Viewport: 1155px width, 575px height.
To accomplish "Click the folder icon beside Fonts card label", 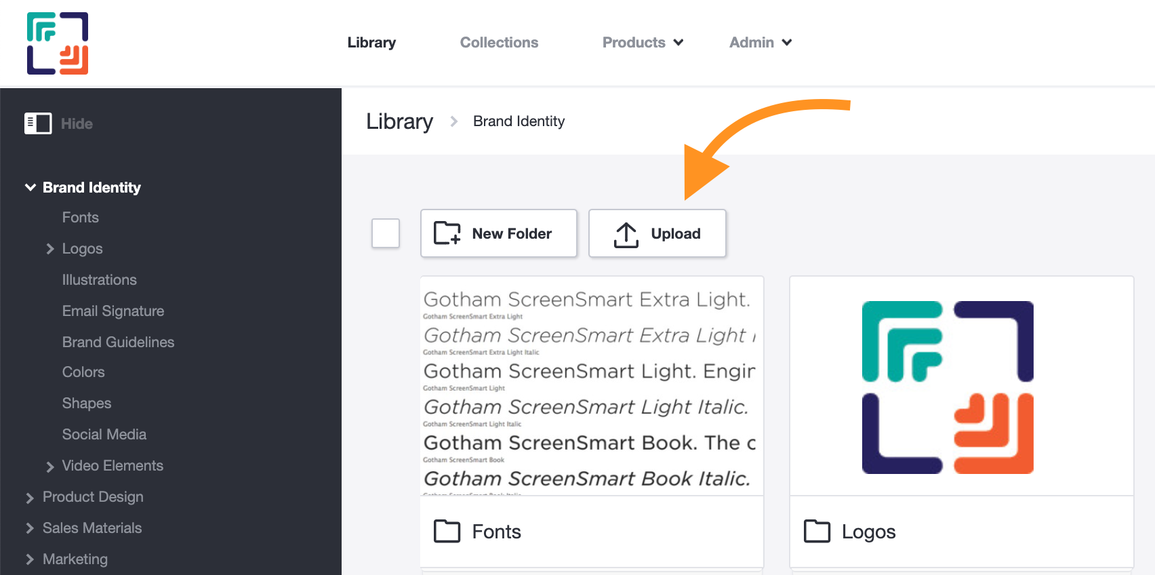I will point(447,531).
